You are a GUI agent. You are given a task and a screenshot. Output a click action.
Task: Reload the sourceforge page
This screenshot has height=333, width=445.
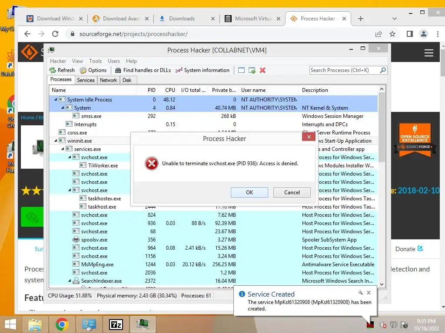coord(55,34)
